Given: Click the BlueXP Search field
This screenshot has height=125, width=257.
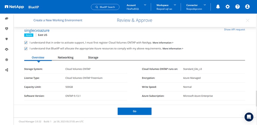Looking at the screenshot, I should point(105,7).
